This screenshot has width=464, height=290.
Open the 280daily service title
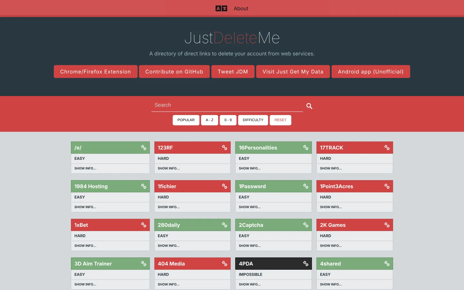169,225
